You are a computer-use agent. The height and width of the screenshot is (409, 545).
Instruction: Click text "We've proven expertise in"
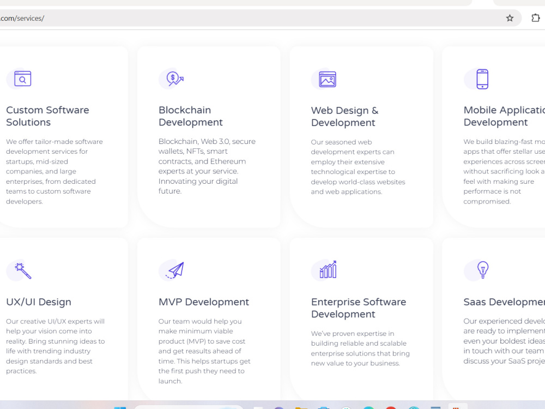[353, 334]
